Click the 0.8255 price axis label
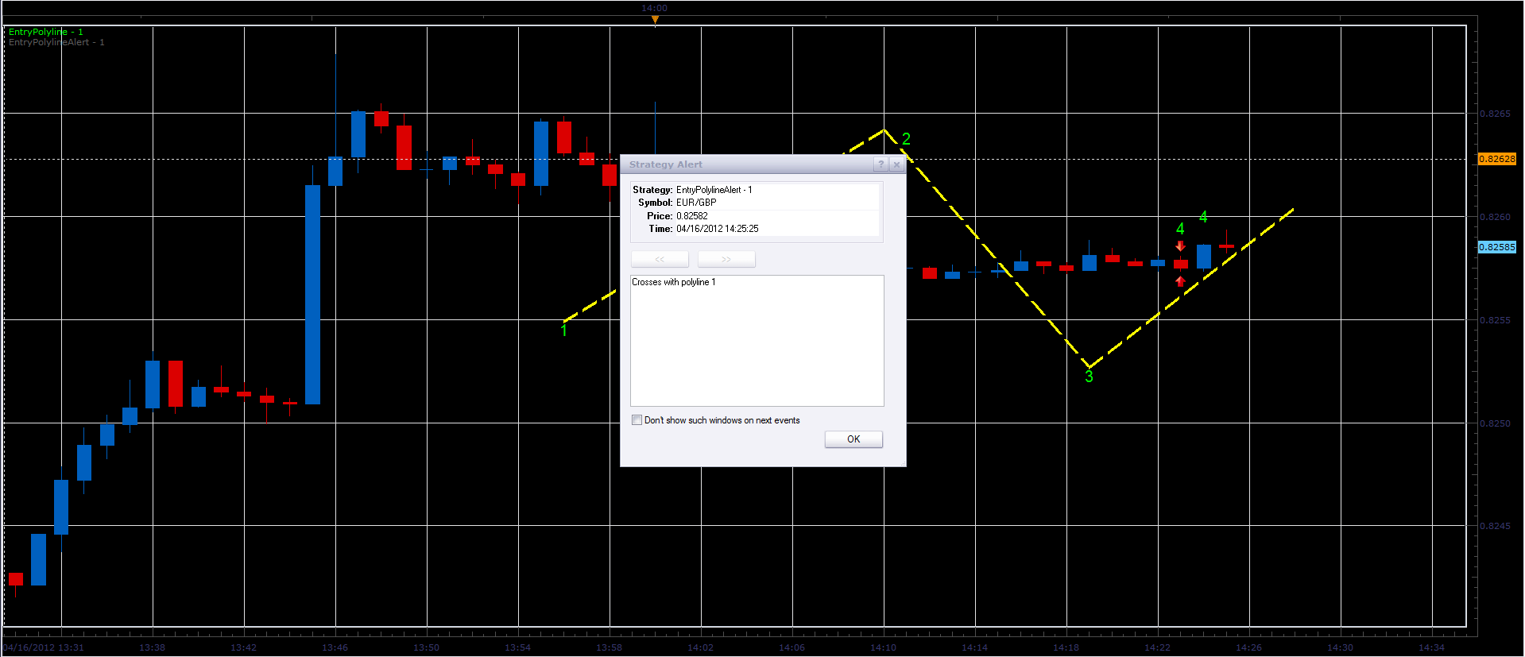 click(x=1495, y=320)
